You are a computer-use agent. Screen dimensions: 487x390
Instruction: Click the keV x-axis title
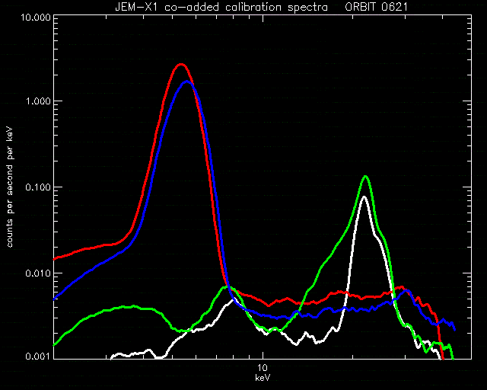point(263,378)
